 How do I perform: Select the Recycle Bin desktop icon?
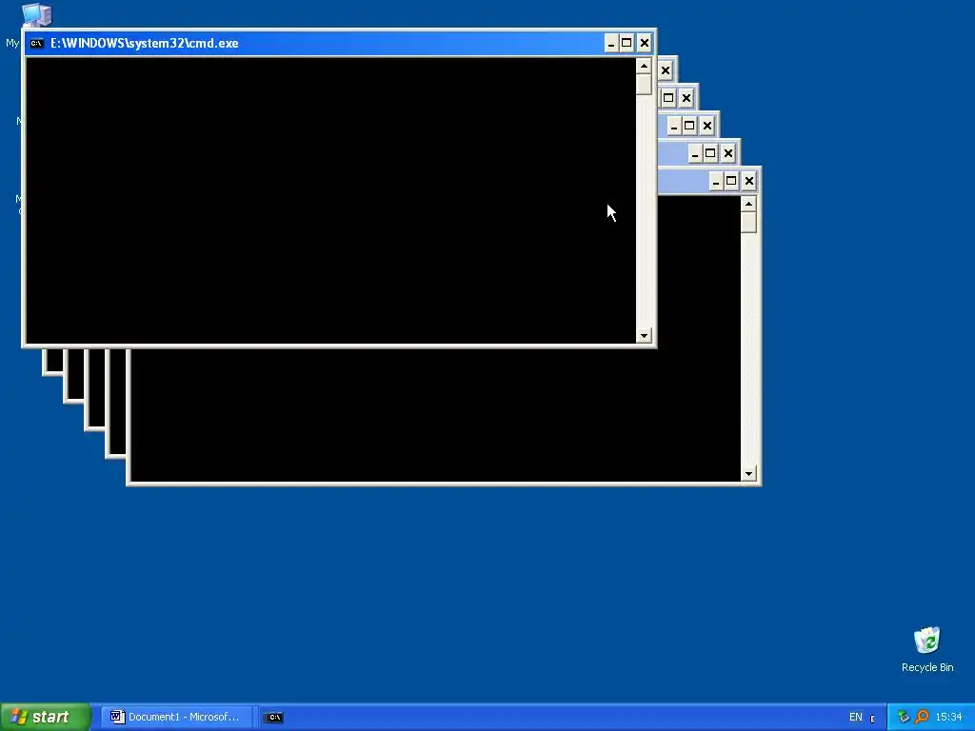927,649
